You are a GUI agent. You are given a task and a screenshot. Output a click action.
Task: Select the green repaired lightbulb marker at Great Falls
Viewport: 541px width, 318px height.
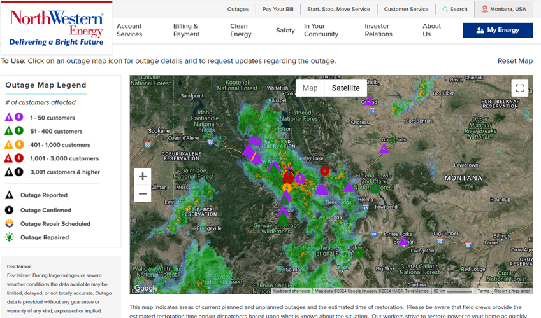[393, 140]
